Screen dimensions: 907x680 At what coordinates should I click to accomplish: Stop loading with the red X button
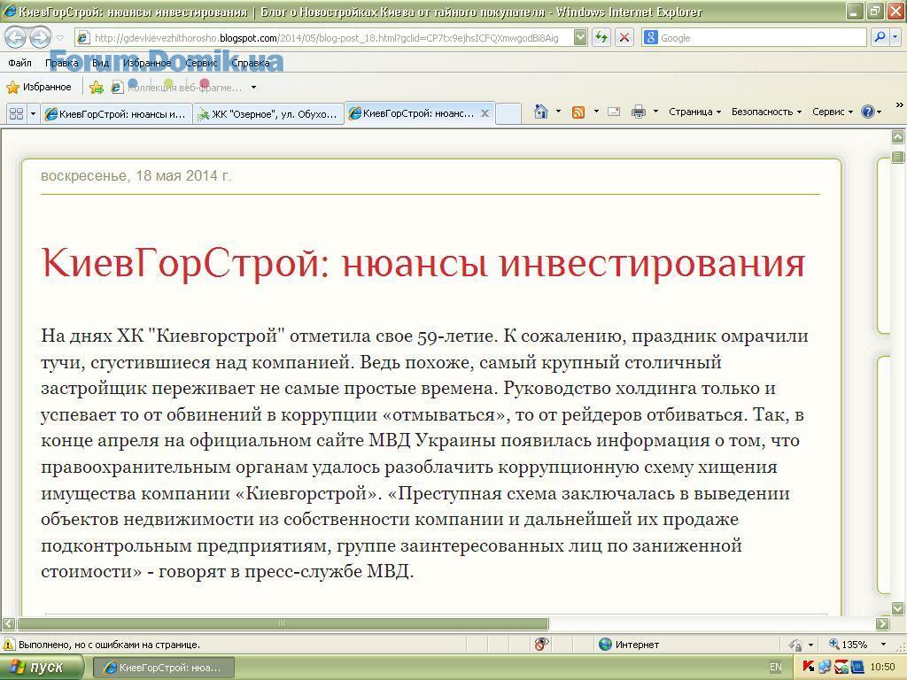(x=624, y=38)
